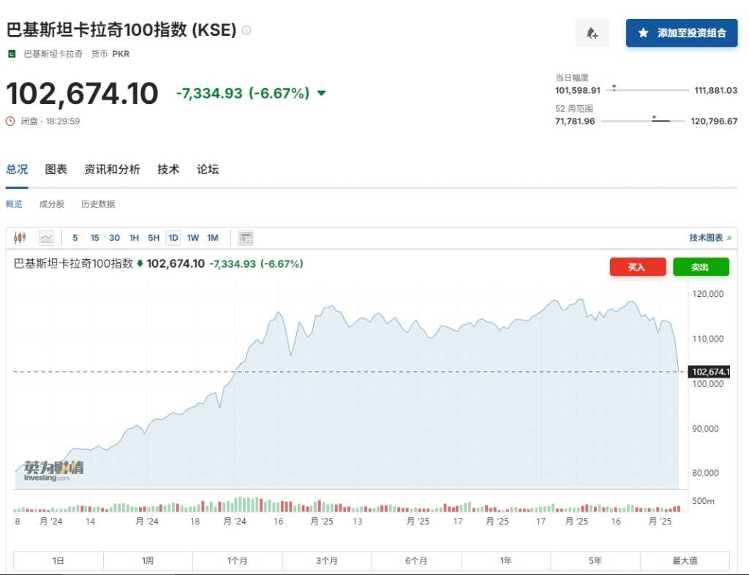Open the 历史数据 sub-tab
This screenshot has width=749, height=575.
[x=98, y=204]
